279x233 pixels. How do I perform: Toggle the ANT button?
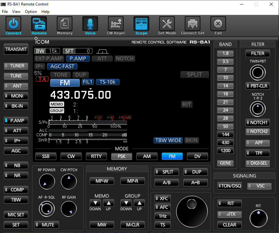tap(16, 86)
